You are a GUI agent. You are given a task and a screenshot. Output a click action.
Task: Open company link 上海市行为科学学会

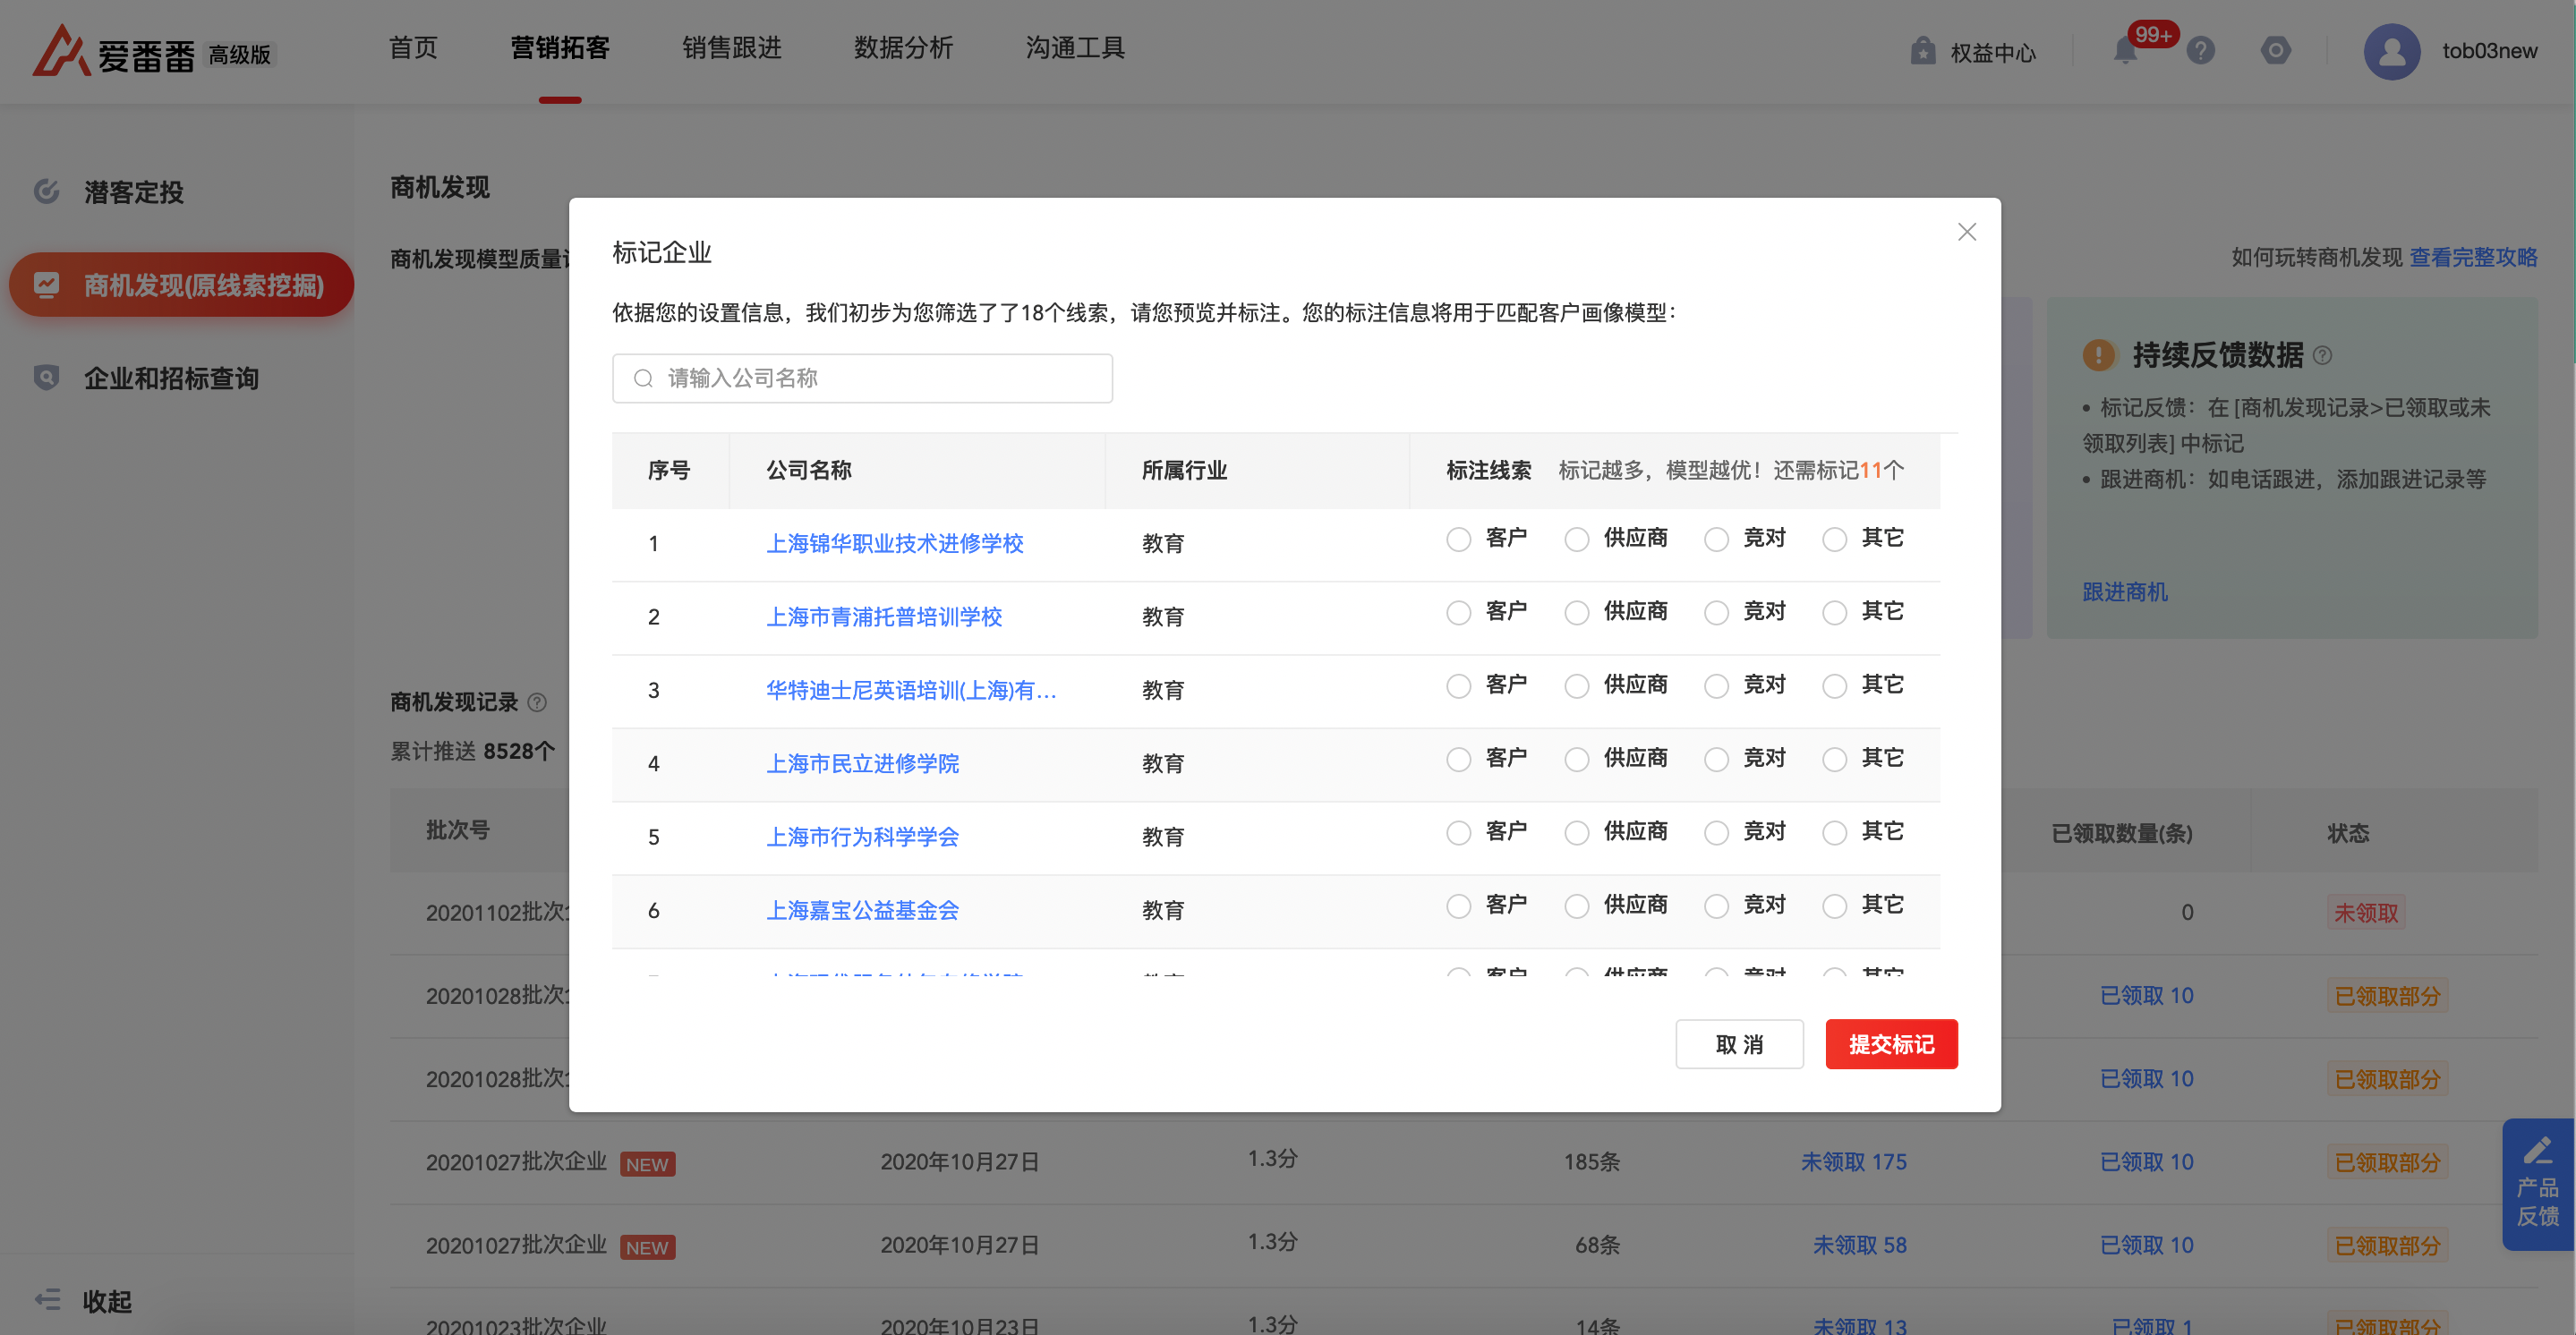[x=862, y=837]
